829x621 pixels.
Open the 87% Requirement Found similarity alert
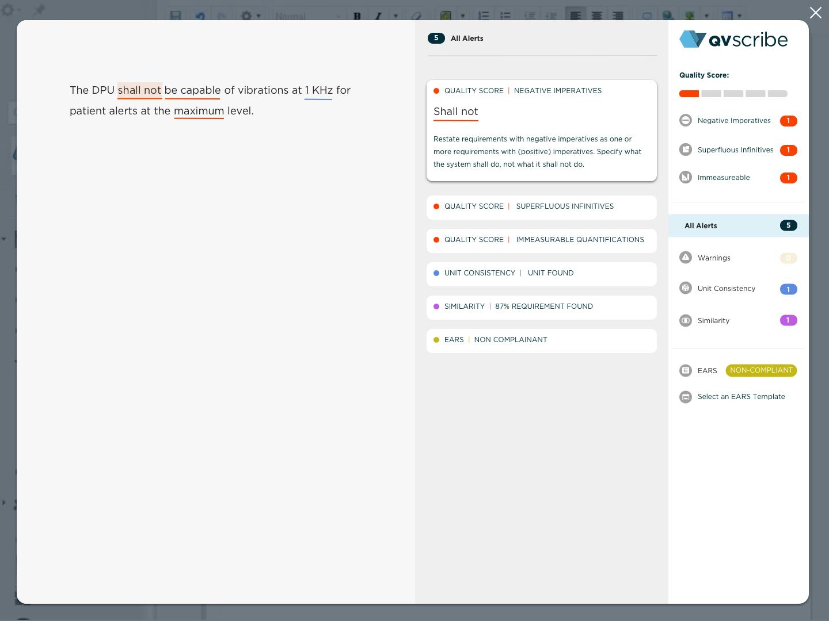541,307
